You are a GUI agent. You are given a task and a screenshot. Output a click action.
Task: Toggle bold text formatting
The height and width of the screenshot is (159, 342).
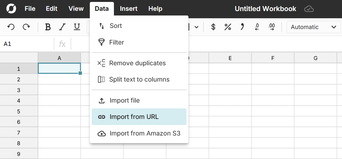[x=48, y=27]
